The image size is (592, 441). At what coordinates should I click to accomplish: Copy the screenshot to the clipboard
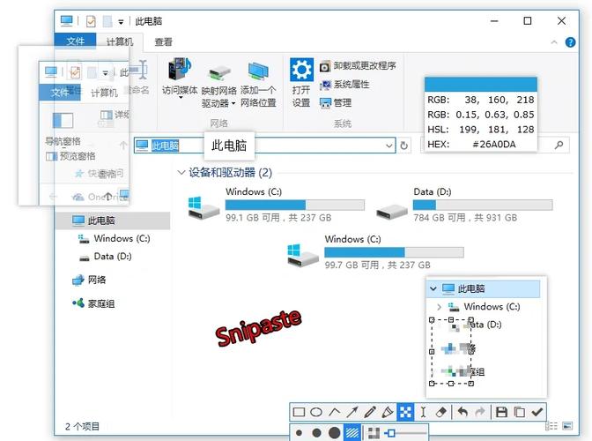[520, 412]
